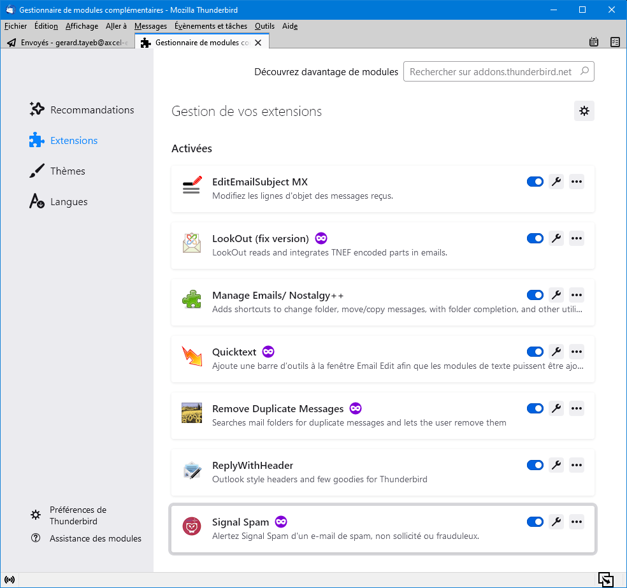Toggle off ReplyWithHeader extension
Screen dimensions: 627x588
[x=535, y=466]
